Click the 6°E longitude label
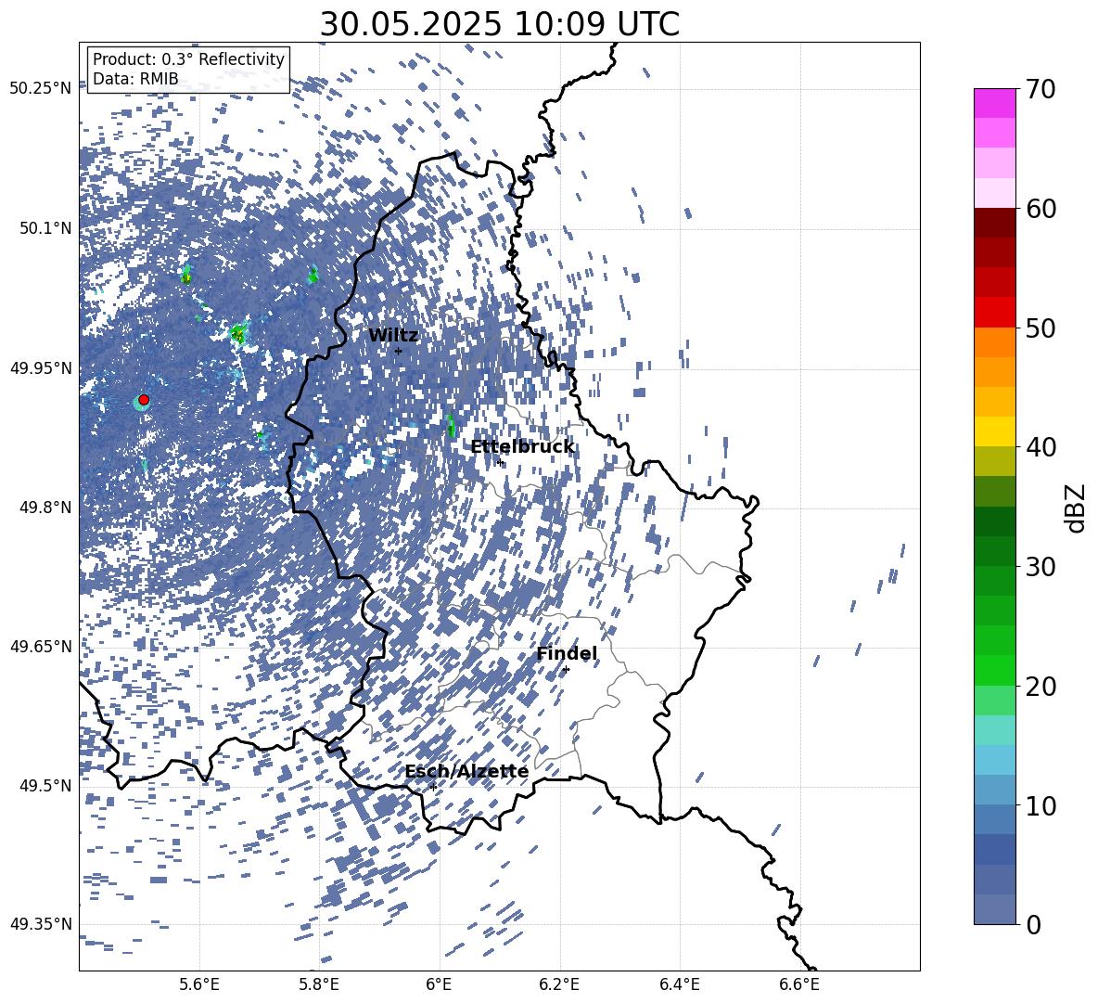Image resolution: width=1098 pixels, height=1003 pixels. coord(439,984)
